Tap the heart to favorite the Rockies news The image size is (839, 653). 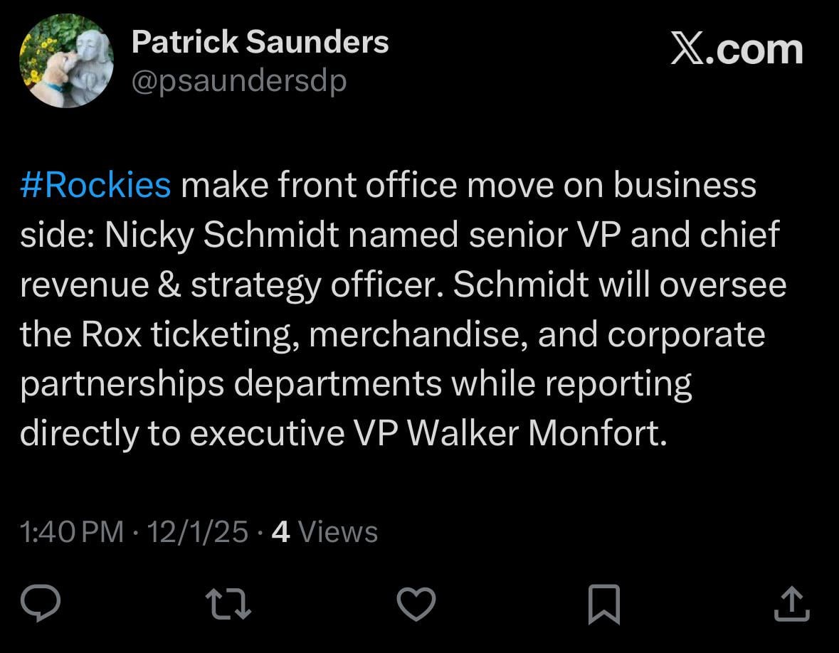point(416,604)
